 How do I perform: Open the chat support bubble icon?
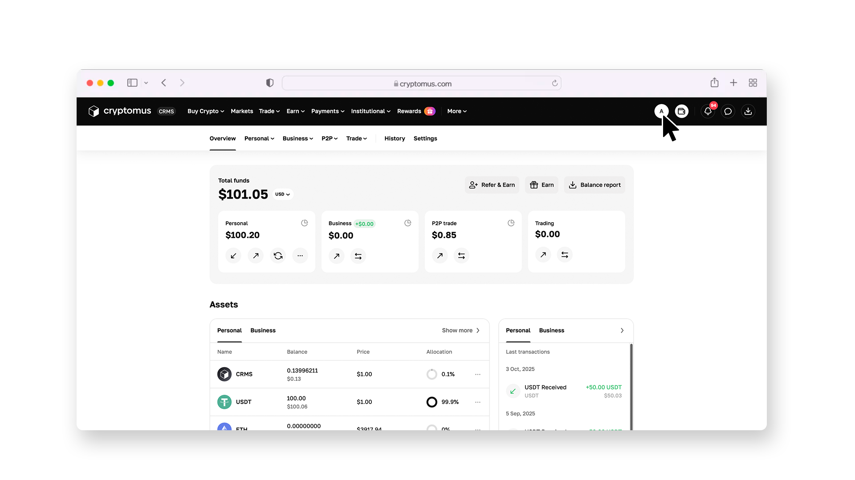728,112
